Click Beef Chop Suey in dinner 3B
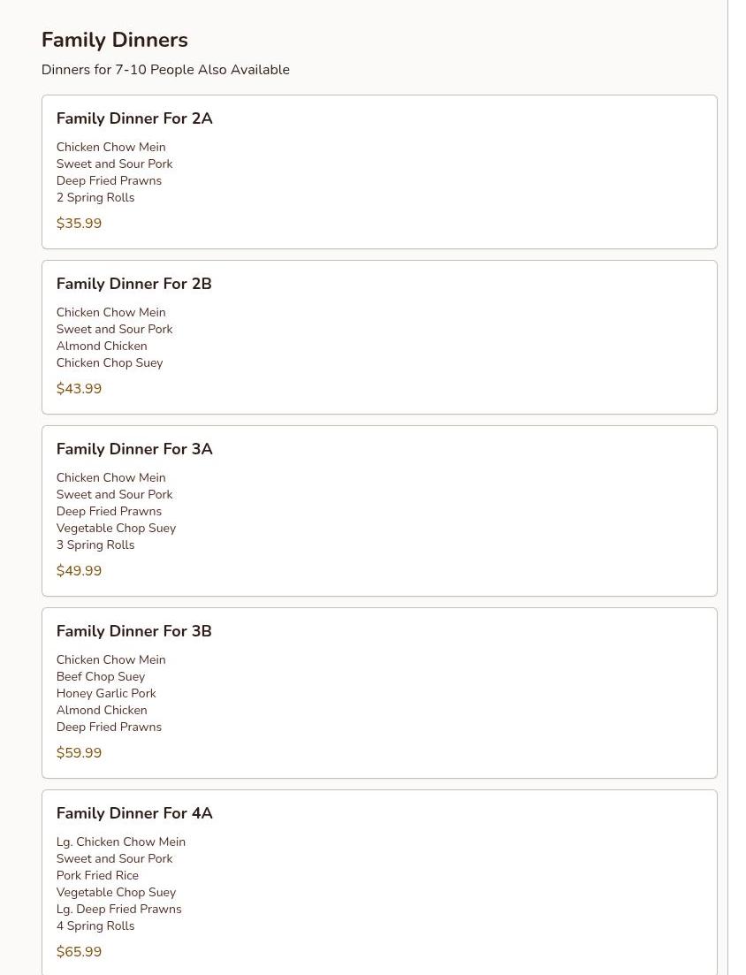Image resolution: width=746 pixels, height=975 pixels. (x=101, y=676)
